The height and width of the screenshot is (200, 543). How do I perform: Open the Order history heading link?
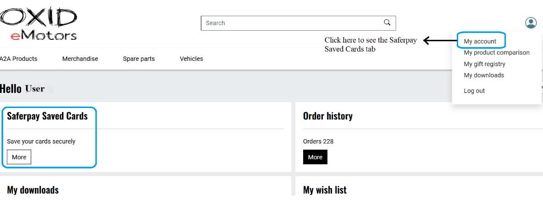click(x=327, y=116)
